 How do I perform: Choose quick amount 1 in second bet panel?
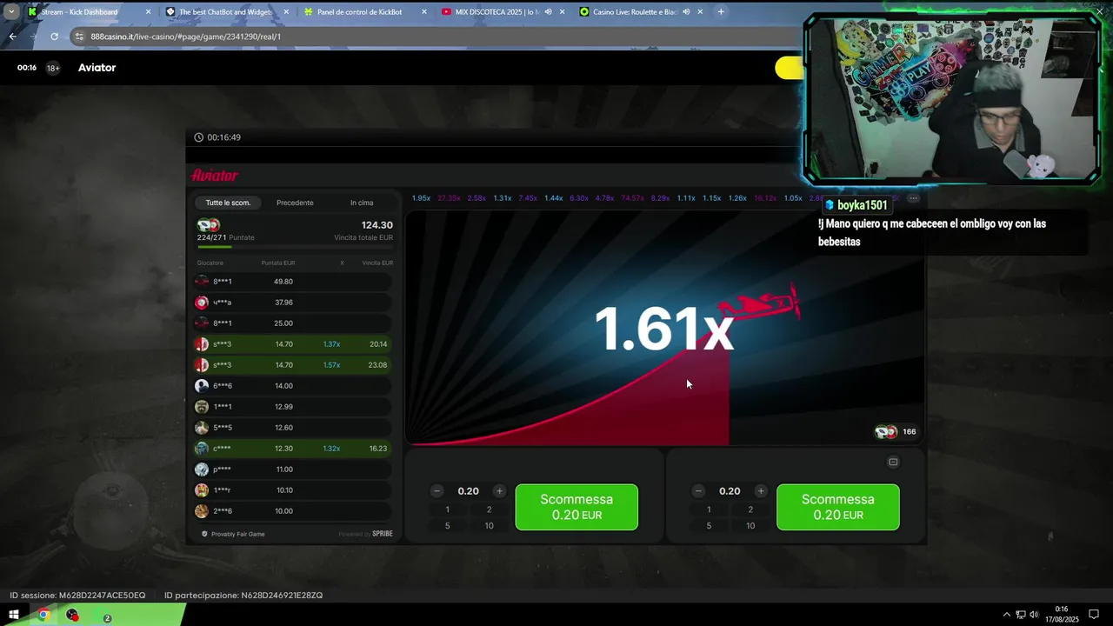[x=709, y=509]
